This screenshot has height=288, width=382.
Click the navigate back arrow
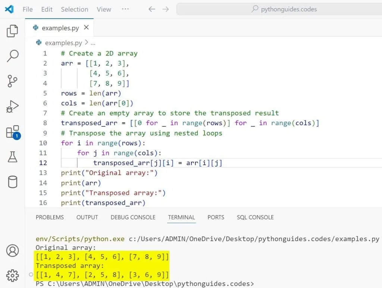(x=151, y=9)
